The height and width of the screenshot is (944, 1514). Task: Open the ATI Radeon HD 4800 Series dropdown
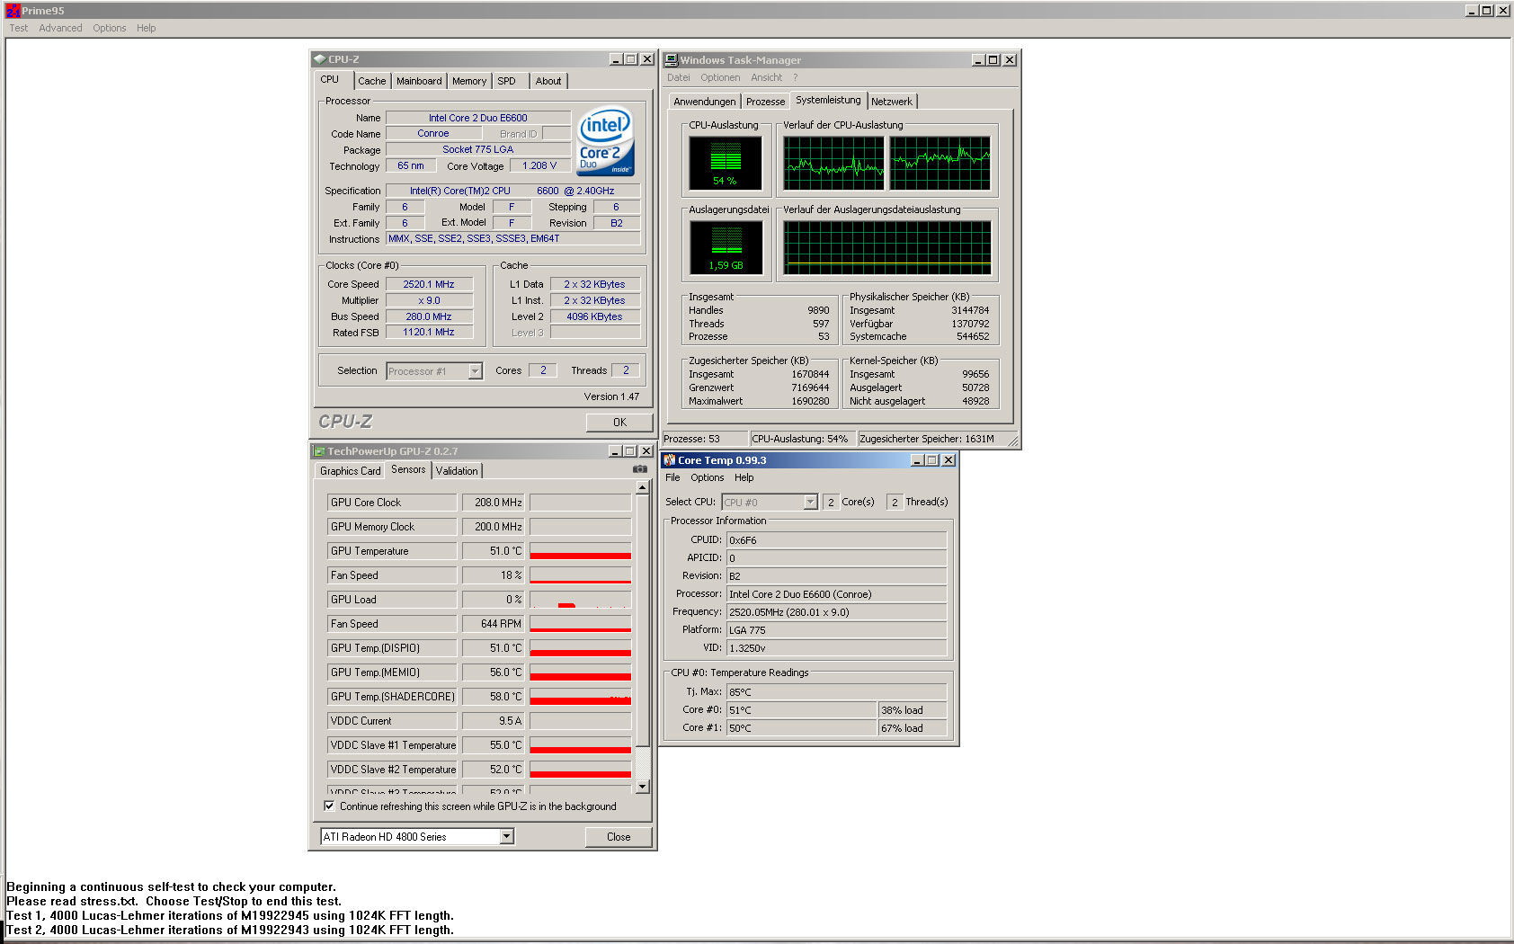[507, 837]
